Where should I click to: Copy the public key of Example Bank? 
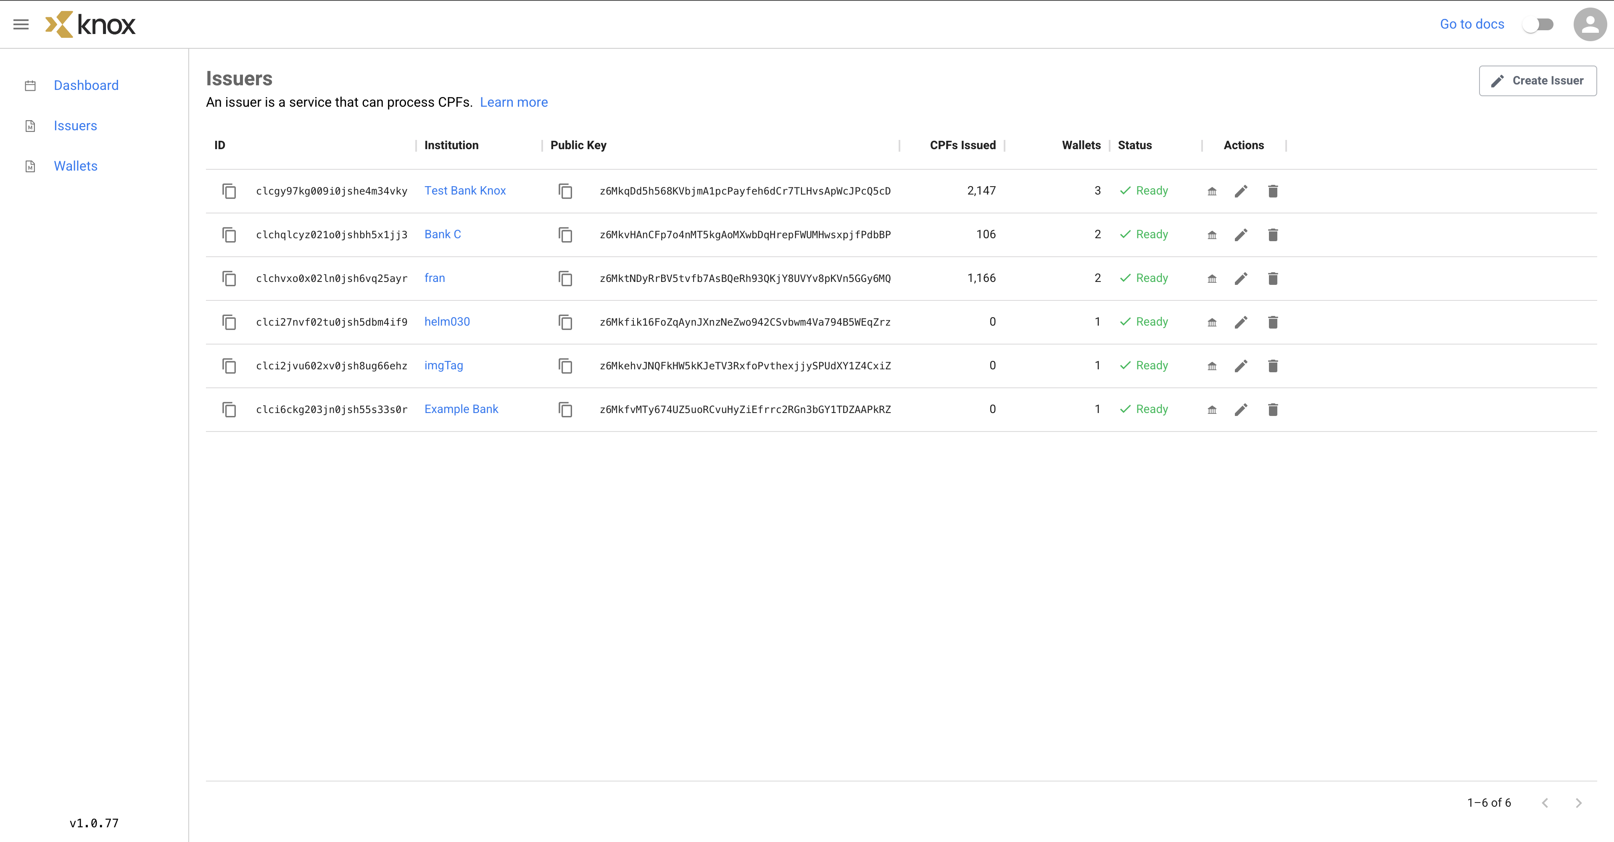[565, 410]
